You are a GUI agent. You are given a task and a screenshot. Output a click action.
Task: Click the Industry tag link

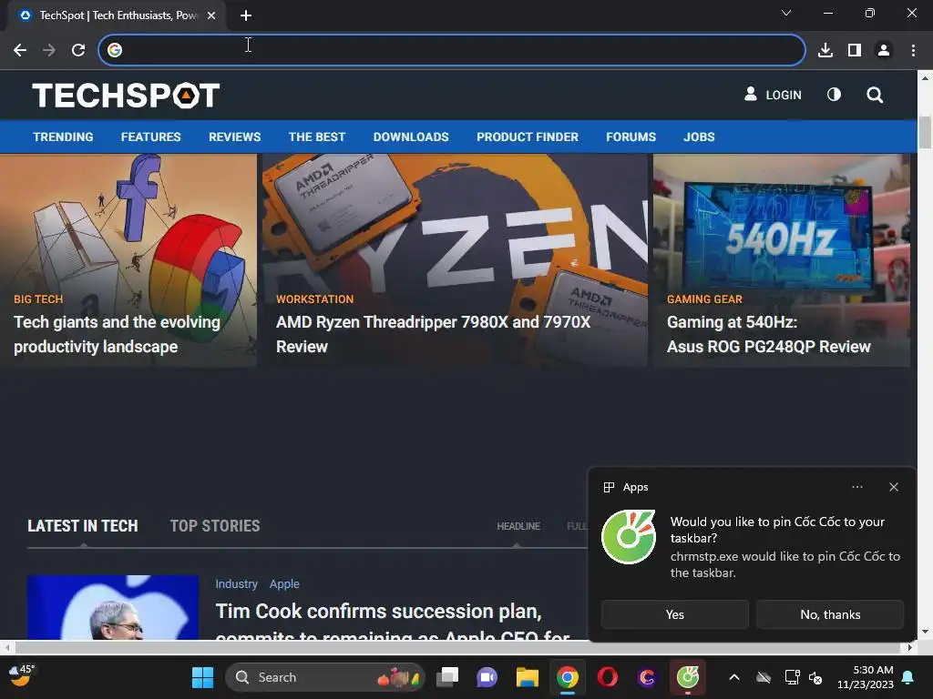tap(236, 583)
